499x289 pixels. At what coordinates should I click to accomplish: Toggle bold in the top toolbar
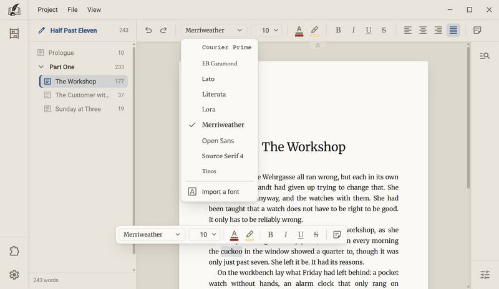tap(338, 30)
